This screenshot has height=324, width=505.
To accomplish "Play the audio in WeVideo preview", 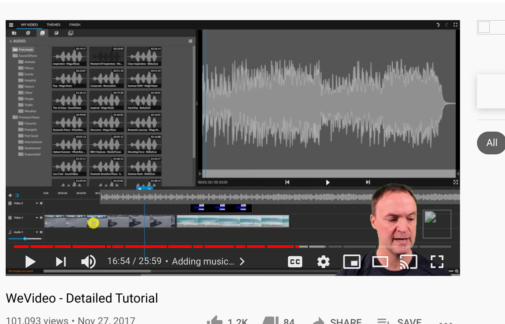I will [328, 182].
